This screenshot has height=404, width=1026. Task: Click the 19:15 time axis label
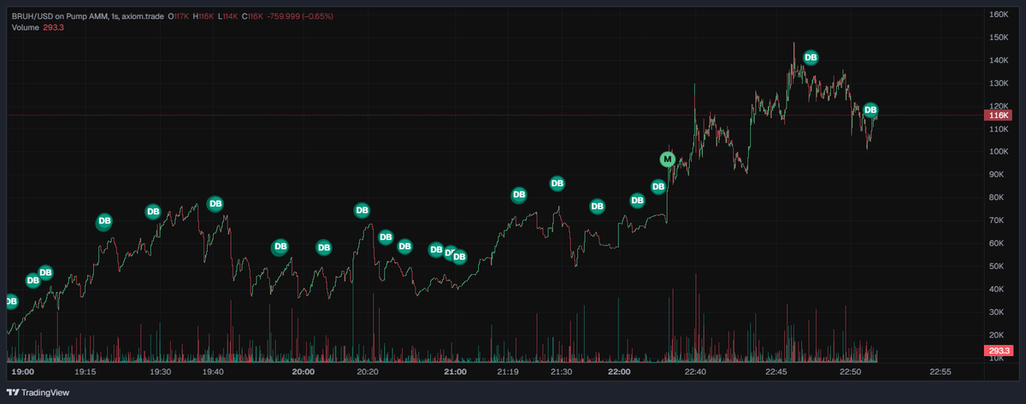pyautogui.click(x=85, y=372)
